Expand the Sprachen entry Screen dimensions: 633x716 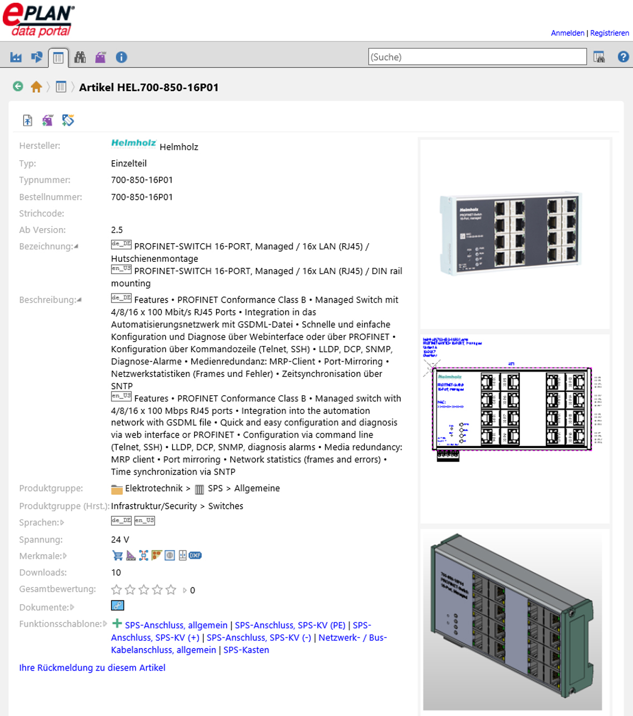[63, 522]
